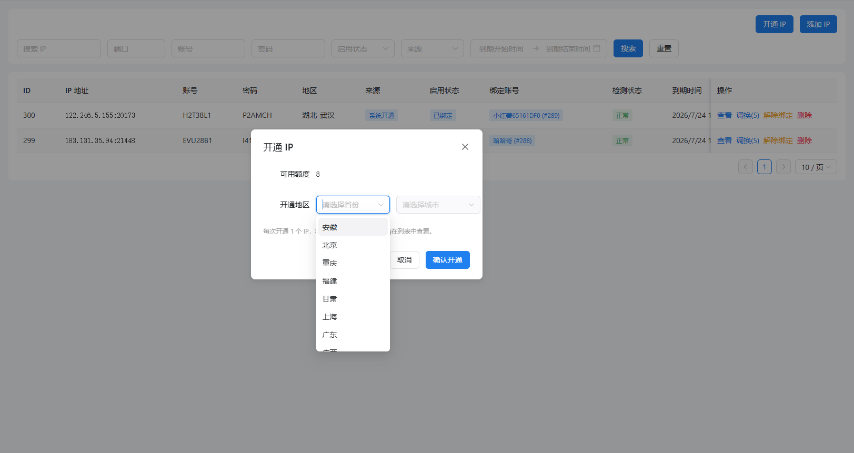Focus the 密码 search input field
The image size is (854, 453).
click(288, 48)
